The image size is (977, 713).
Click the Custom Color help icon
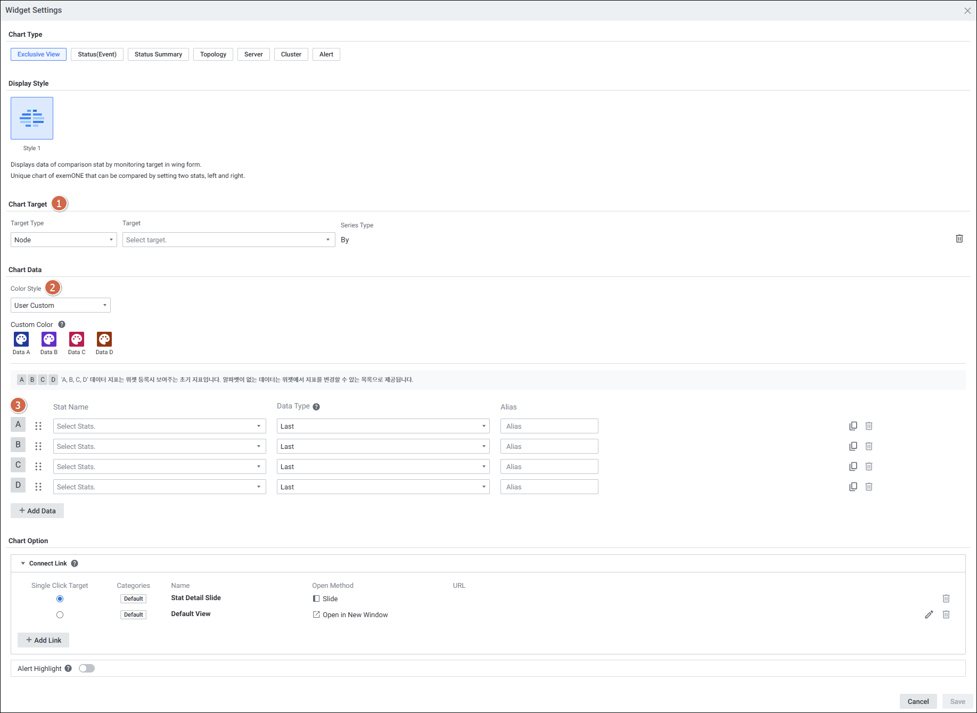pyautogui.click(x=62, y=324)
